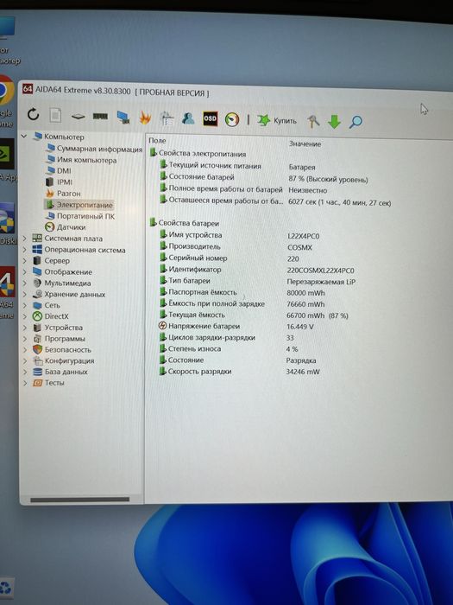Click the Значение column header
Viewport: 453px width, 605px height.
click(305, 144)
